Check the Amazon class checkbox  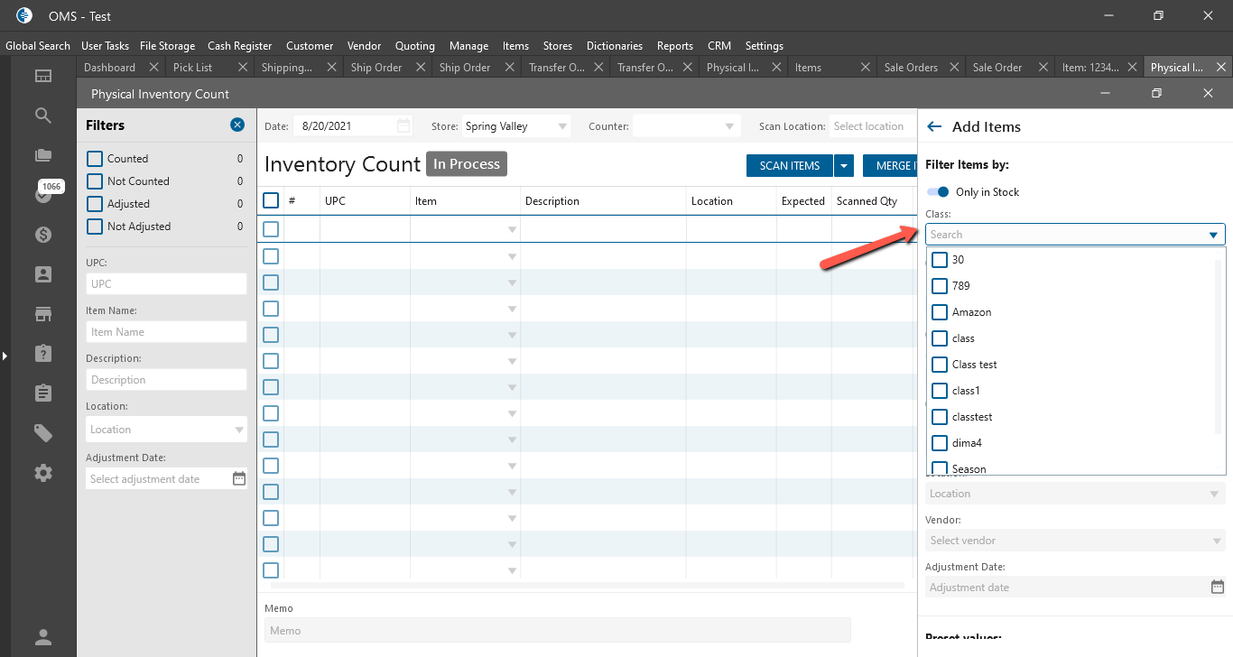(940, 312)
